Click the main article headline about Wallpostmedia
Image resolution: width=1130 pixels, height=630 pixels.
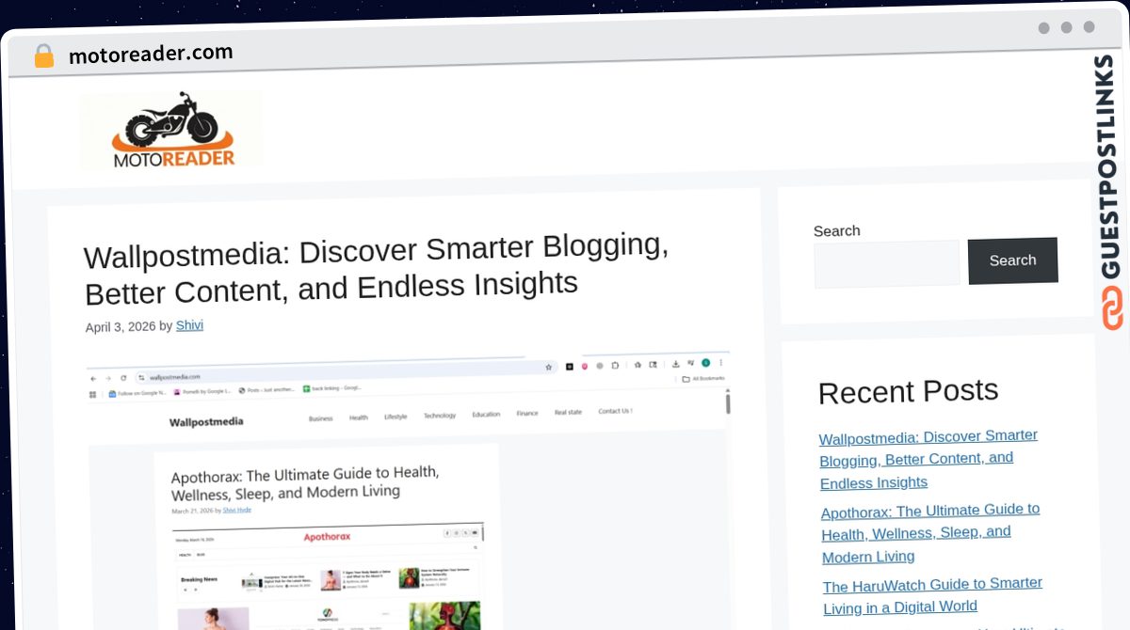click(377, 268)
